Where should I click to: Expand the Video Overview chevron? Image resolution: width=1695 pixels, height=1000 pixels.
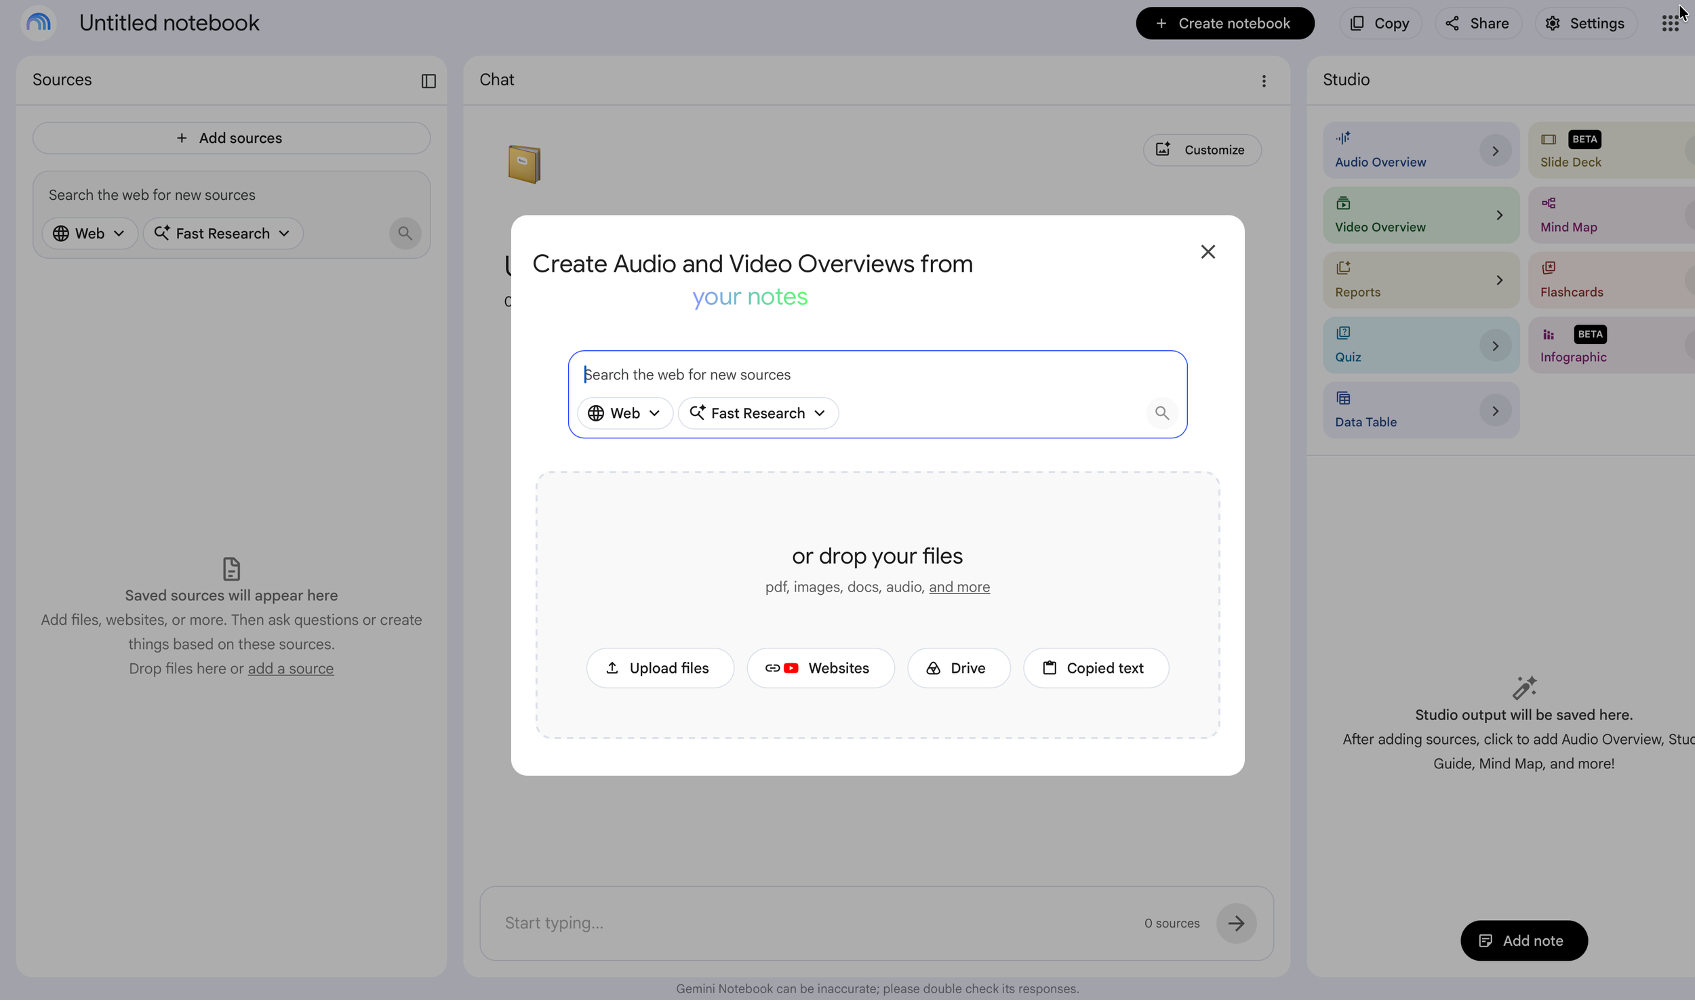click(x=1500, y=215)
